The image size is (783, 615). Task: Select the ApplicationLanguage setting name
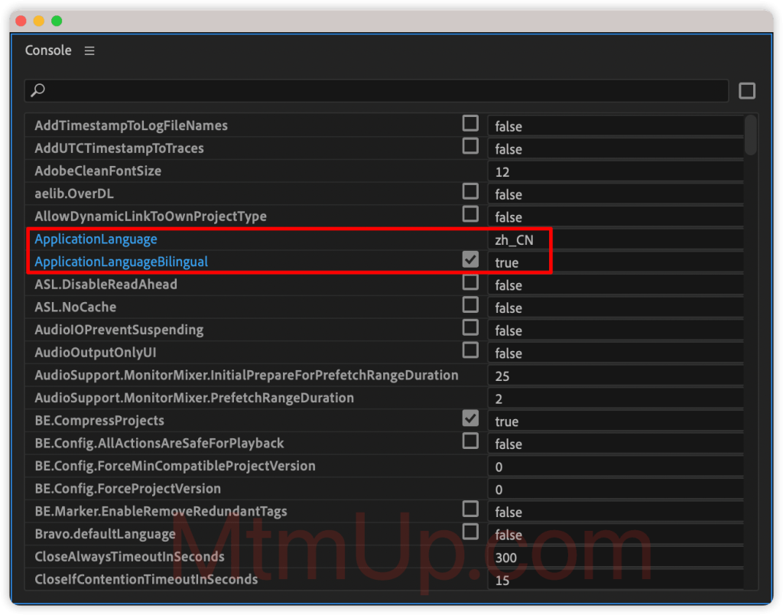[x=96, y=239]
